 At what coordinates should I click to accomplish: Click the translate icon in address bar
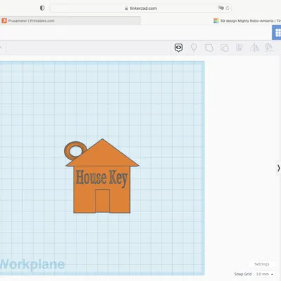point(221,8)
